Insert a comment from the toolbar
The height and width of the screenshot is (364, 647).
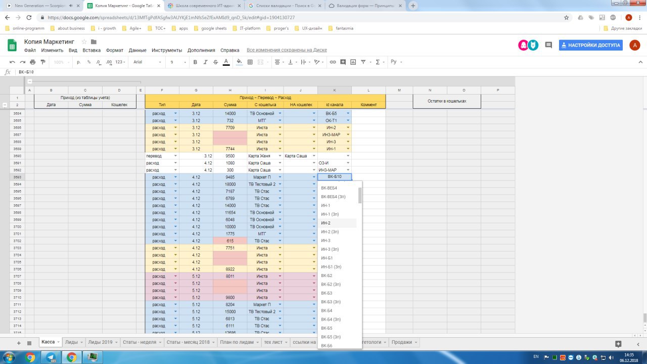343,62
